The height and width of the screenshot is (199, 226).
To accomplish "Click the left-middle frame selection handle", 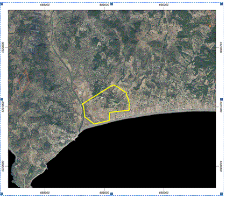I will click(x=2, y=99).
